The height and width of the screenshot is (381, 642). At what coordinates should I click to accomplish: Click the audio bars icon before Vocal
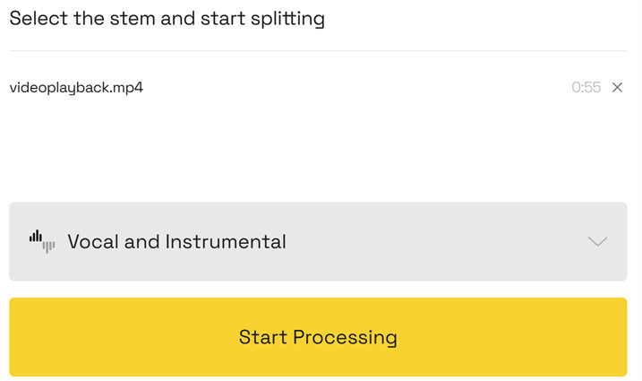pos(41,241)
